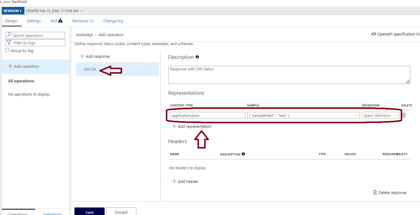Click the application/json content type field
Screen dimensions: 420x215
207,115
